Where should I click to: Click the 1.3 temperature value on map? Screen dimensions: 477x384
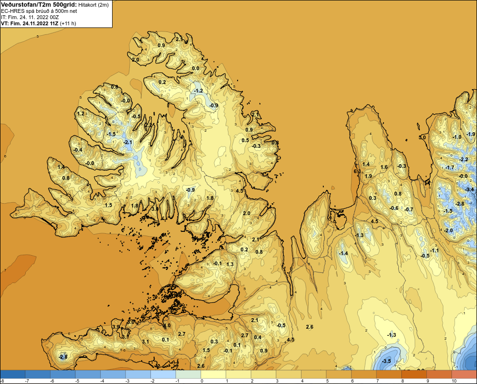(230, 264)
